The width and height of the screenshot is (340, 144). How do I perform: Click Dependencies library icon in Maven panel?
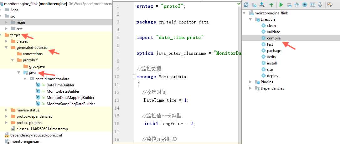pyautogui.click(x=257, y=88)
